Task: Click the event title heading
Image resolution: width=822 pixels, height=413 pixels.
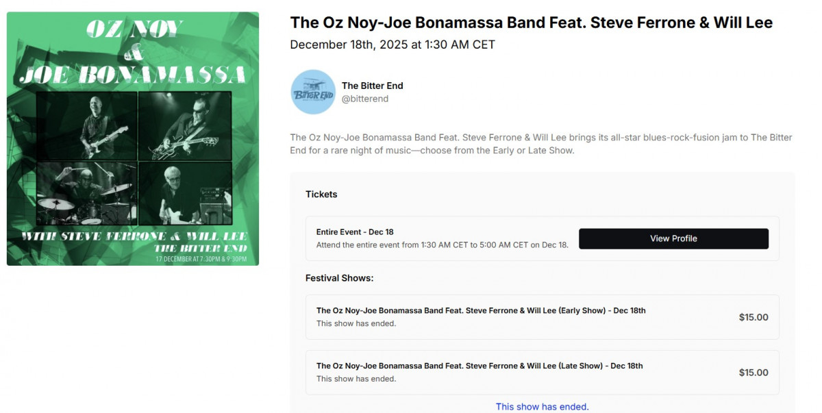Action: click(531, 23)
